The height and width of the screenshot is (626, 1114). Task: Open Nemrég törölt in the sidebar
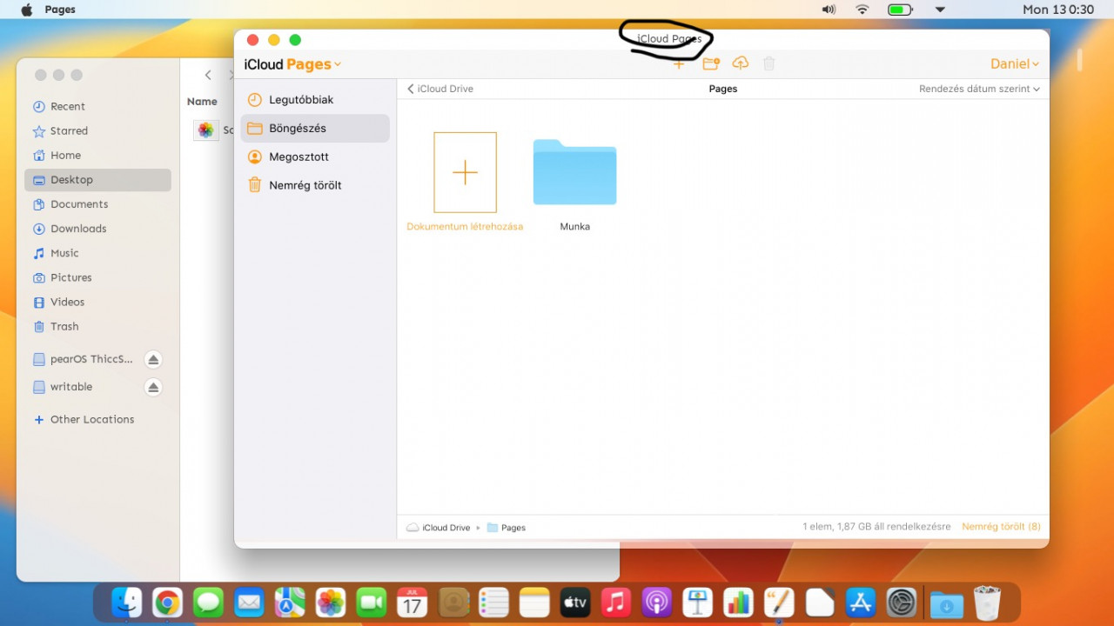pos(315,185)
